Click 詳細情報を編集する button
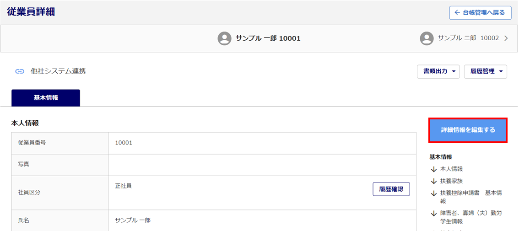Viewport: 519px width, 231px height. (468, 130)
